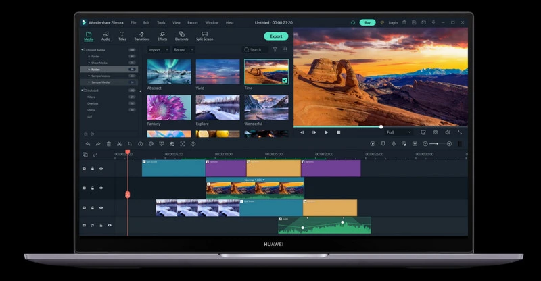Open the Transitions panel
Viewport: 541px width, 281px height.
(x=141, y=36)
